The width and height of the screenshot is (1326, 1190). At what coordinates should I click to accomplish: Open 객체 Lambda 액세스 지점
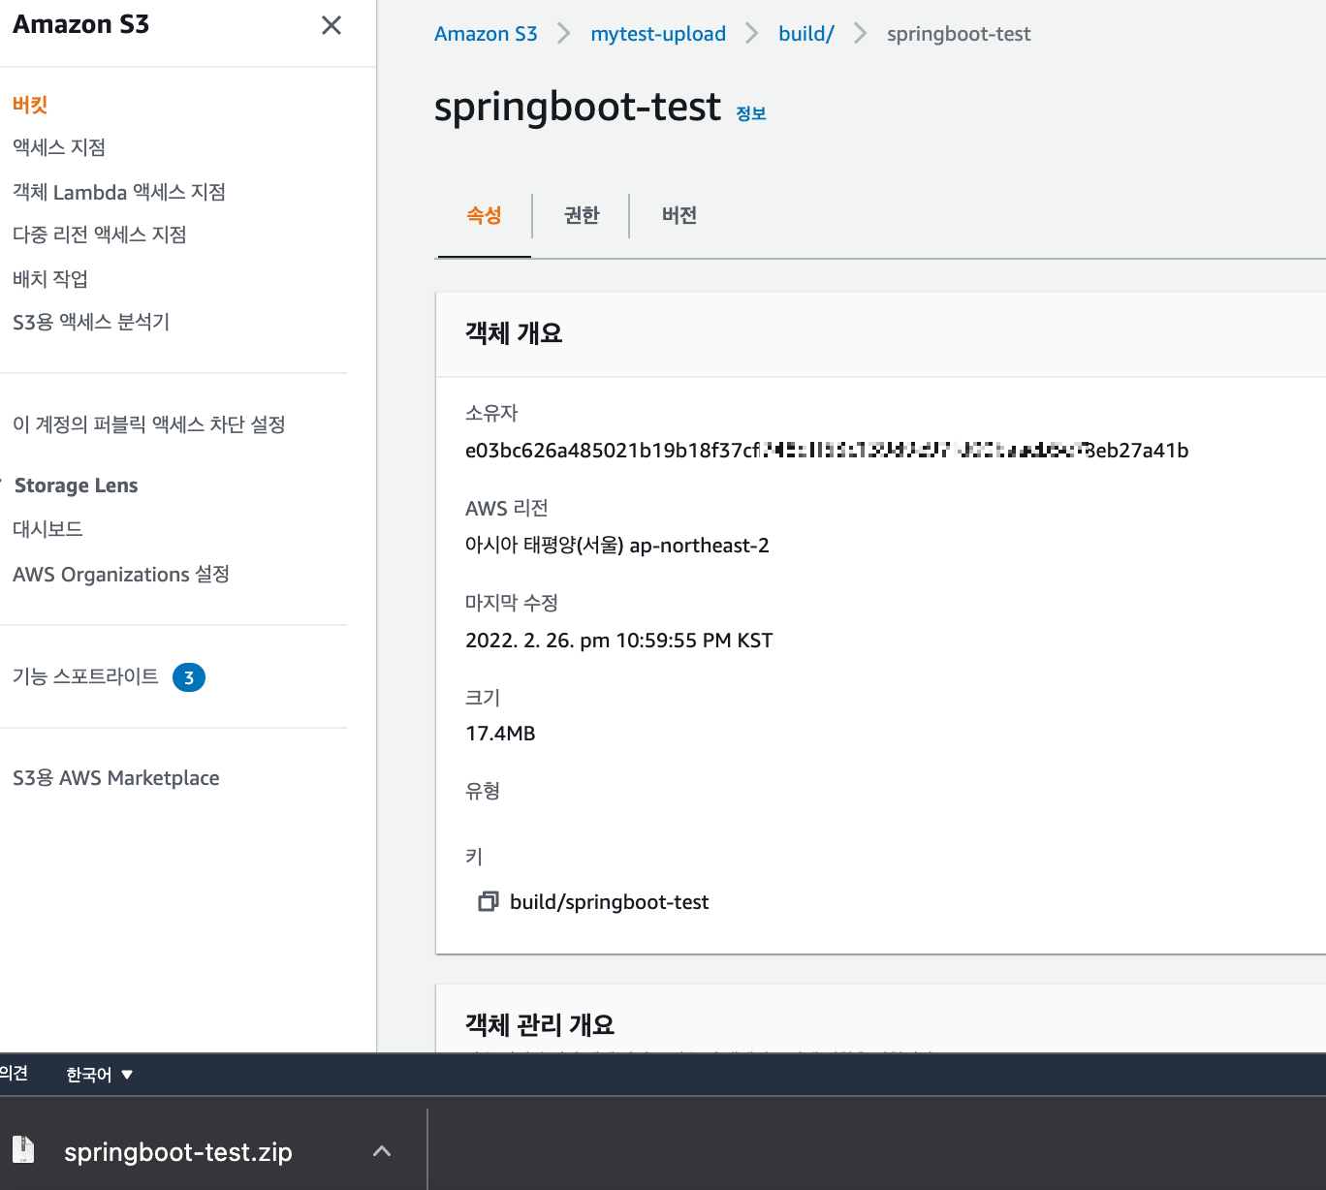(x=119, y=192)
